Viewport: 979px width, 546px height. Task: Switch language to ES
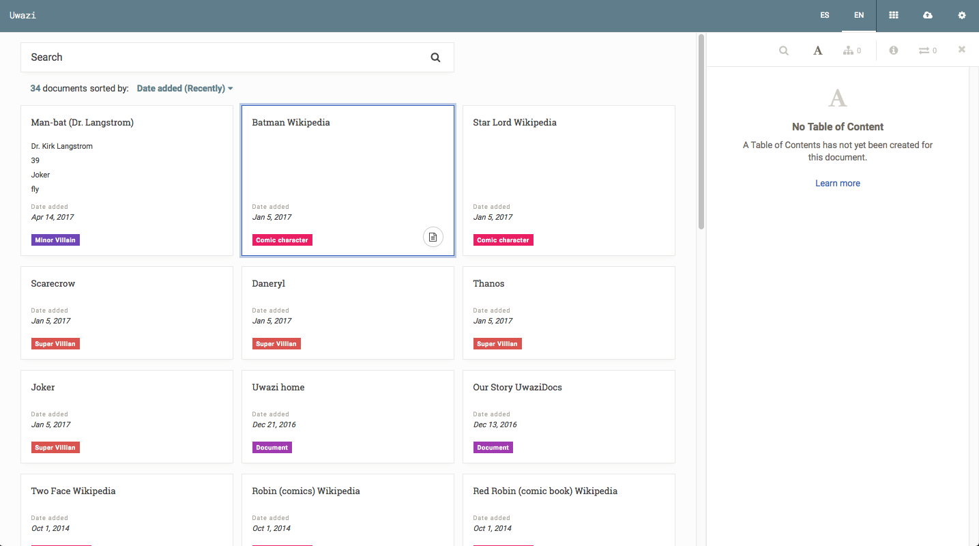point(825,15)
